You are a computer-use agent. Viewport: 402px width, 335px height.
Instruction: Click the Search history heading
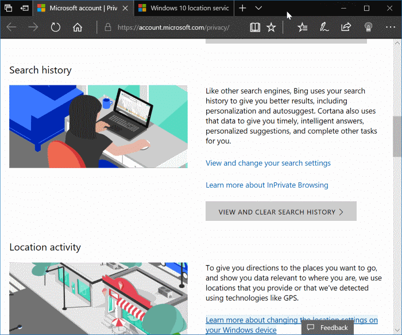click(x=41, y=70)
